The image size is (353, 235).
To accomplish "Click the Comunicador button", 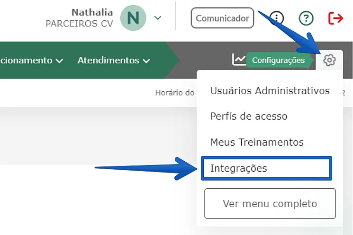I will (x=222, y=18).
